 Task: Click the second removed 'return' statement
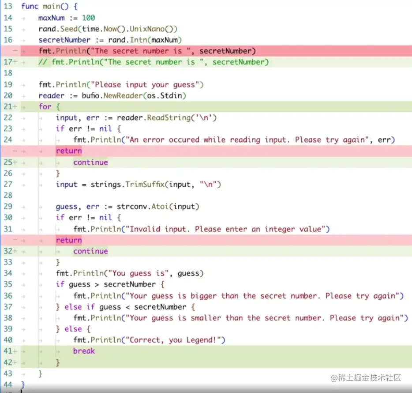click(x=69, y=240)
